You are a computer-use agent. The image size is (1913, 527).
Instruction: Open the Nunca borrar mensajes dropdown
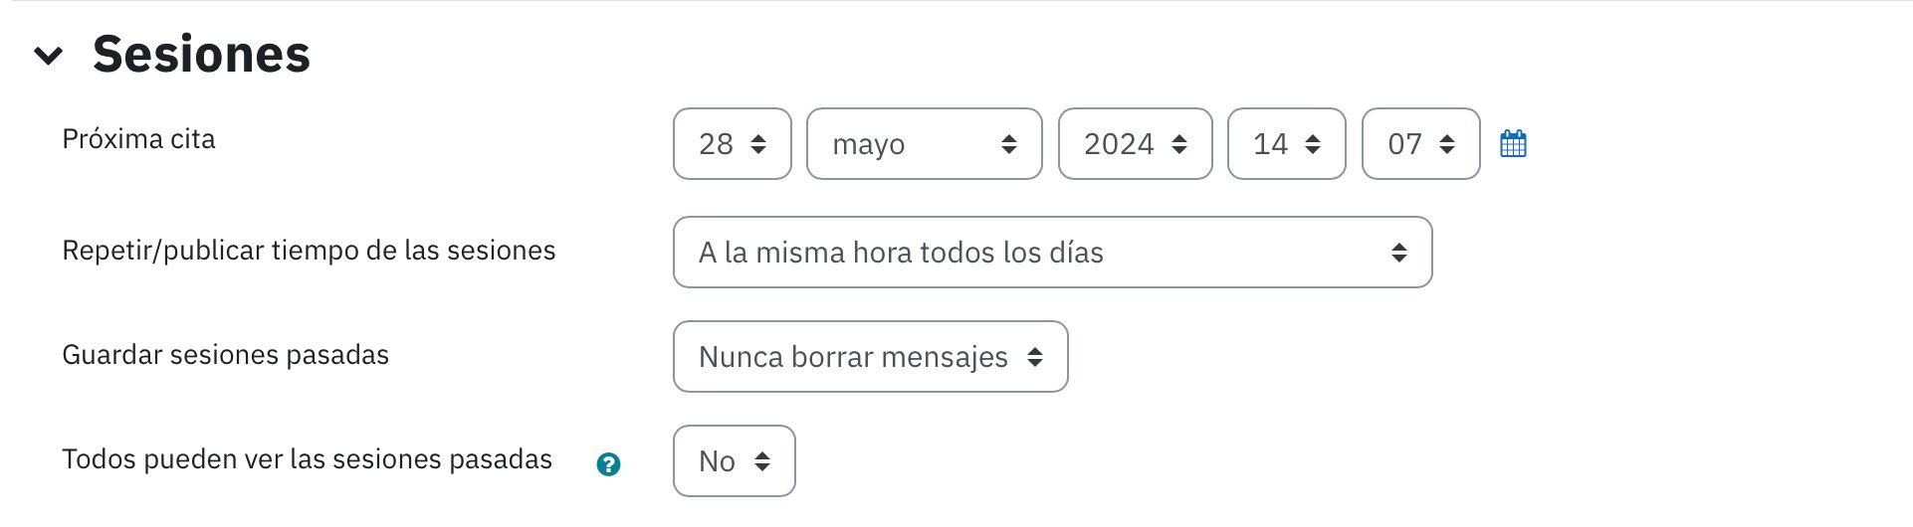point(871,357)
